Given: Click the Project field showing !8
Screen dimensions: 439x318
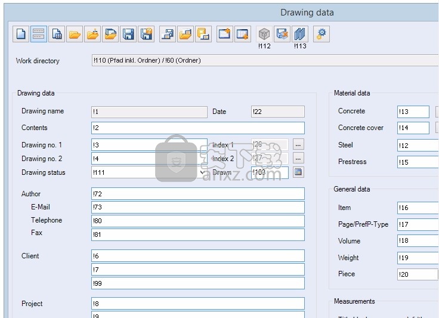Looking at the screenshot, I should point(198,304).
